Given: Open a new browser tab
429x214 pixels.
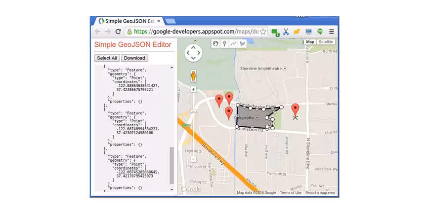Looking at the screenshot, I should click(x=171, y=21).
